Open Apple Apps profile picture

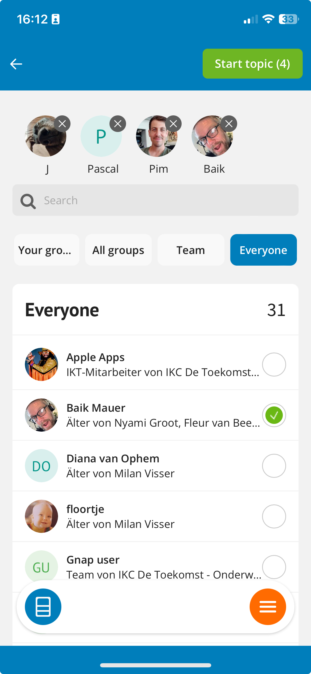pyautogui.click(x=41, y=364)
